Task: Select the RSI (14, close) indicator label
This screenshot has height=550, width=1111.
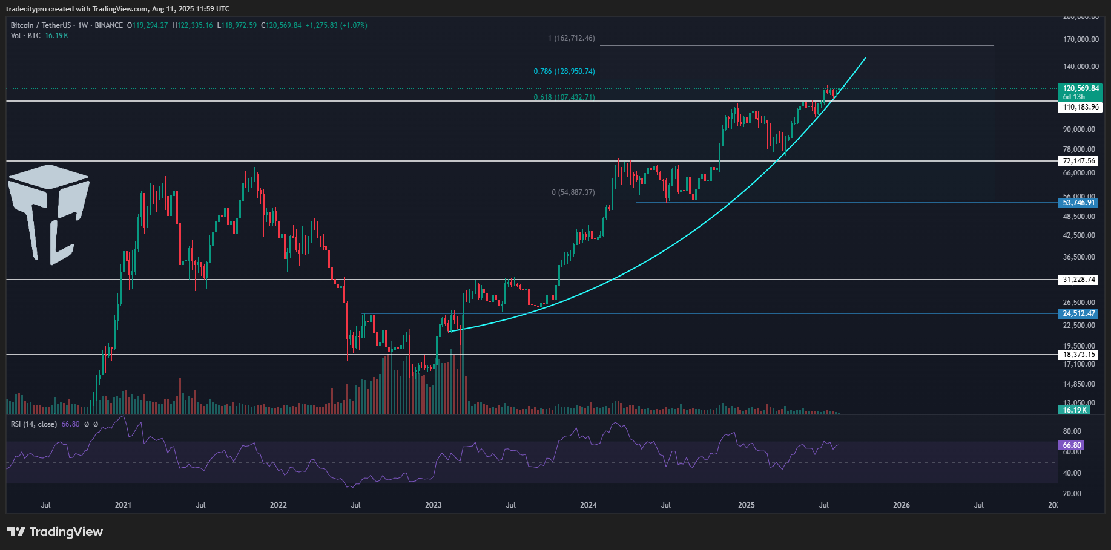Action: tap(34, 424)
